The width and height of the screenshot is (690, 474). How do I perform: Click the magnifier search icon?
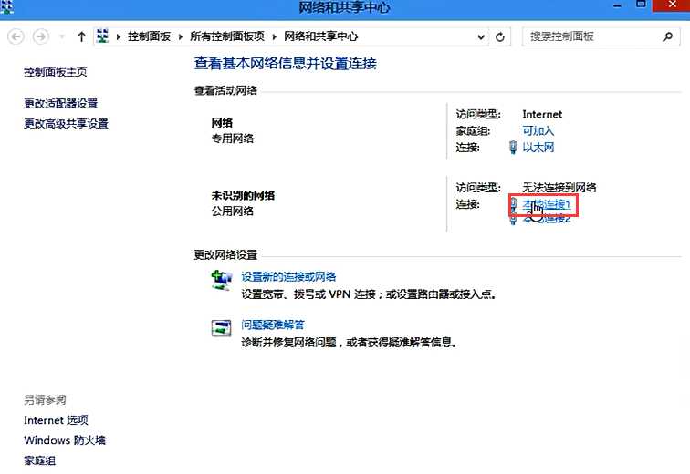[667, 36]
